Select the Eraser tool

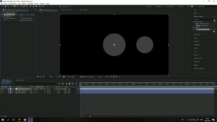[36, 6]
